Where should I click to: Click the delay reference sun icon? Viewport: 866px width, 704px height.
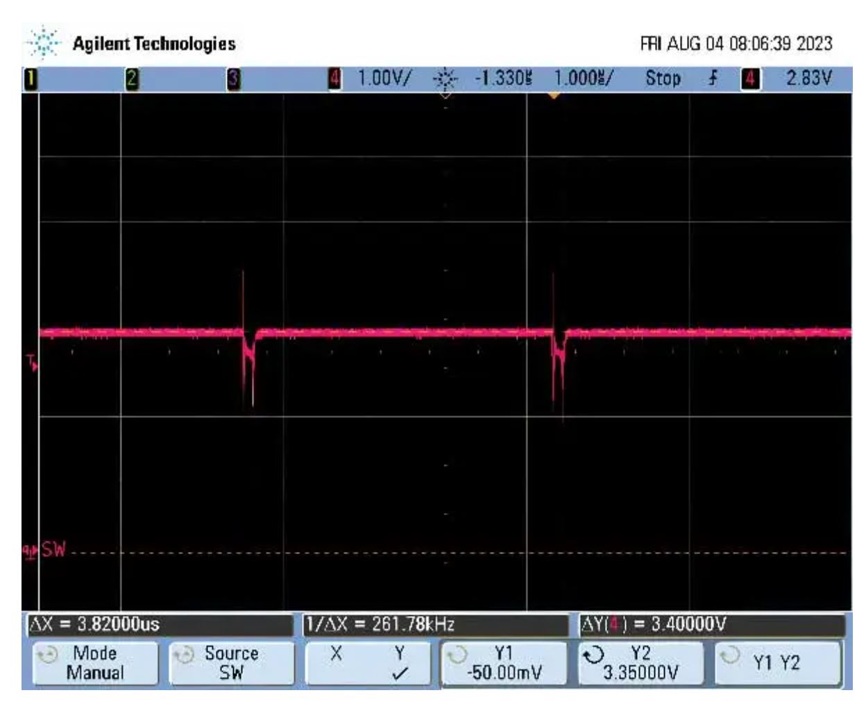(x=445, y=79)
